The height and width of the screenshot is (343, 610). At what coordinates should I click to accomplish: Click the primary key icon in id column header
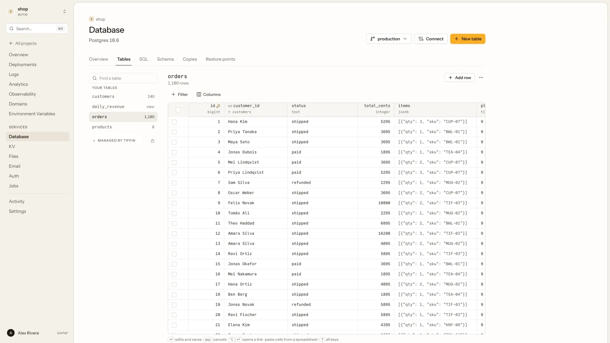(x=218, y=106)
